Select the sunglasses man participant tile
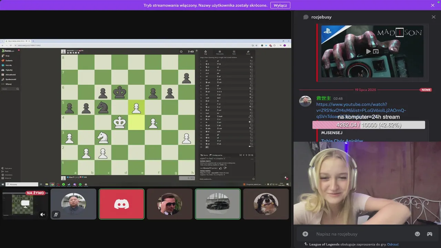This screenshot has width=441, height=248. pos(170,204)
